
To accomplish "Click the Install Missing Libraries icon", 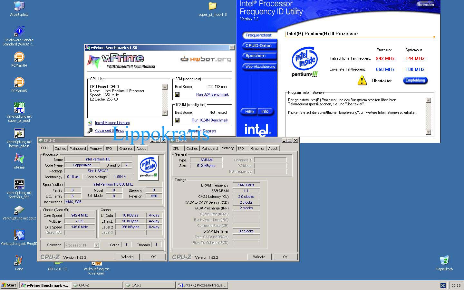I will (x=90, y=123).
